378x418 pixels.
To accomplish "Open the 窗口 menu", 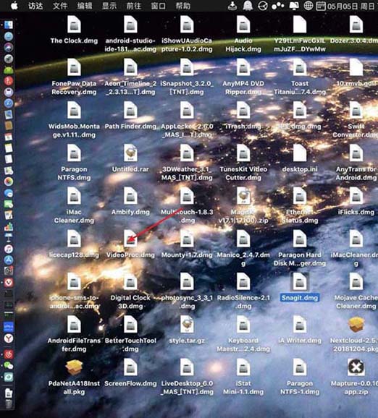I will point(159,6).
